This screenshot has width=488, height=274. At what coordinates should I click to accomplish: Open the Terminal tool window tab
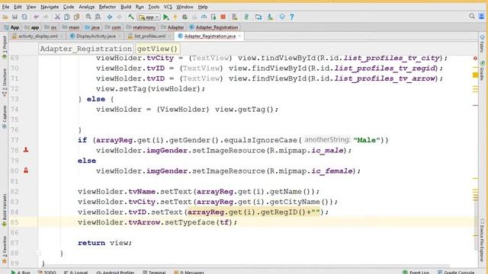[x=154, y=272]
